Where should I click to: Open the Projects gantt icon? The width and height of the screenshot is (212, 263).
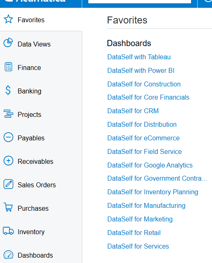(x=8, y=114)
